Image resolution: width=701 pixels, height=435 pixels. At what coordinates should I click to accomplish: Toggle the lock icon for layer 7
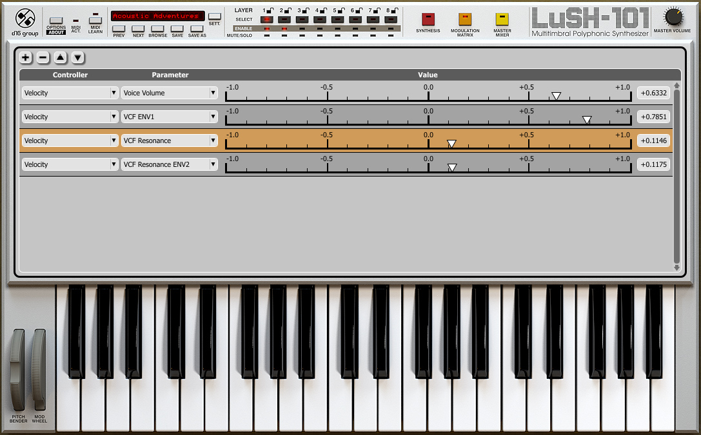(x=377, y=10)
